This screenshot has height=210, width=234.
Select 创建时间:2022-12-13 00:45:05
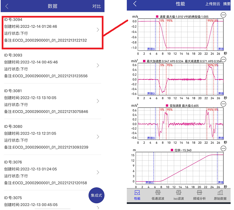(x=31, y=205)
